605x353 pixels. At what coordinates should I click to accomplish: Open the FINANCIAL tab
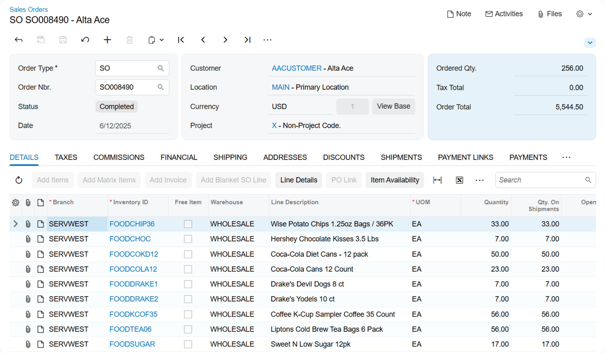(x=179, y=157)
